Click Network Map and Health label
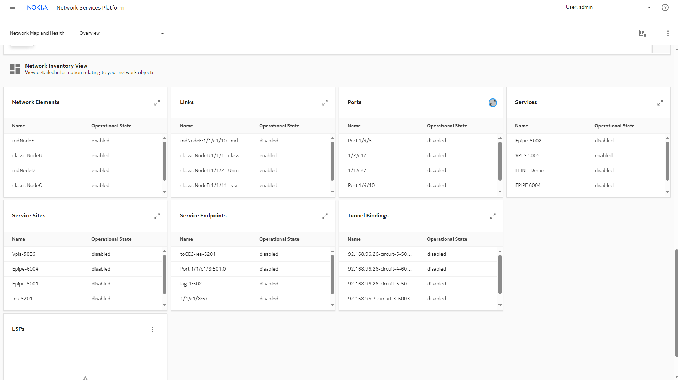The width and height of the screenshot is (678, 380). pos(37,33)
